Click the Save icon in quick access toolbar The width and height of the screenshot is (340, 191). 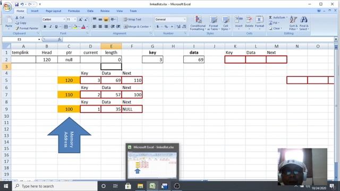click(16, 4)
